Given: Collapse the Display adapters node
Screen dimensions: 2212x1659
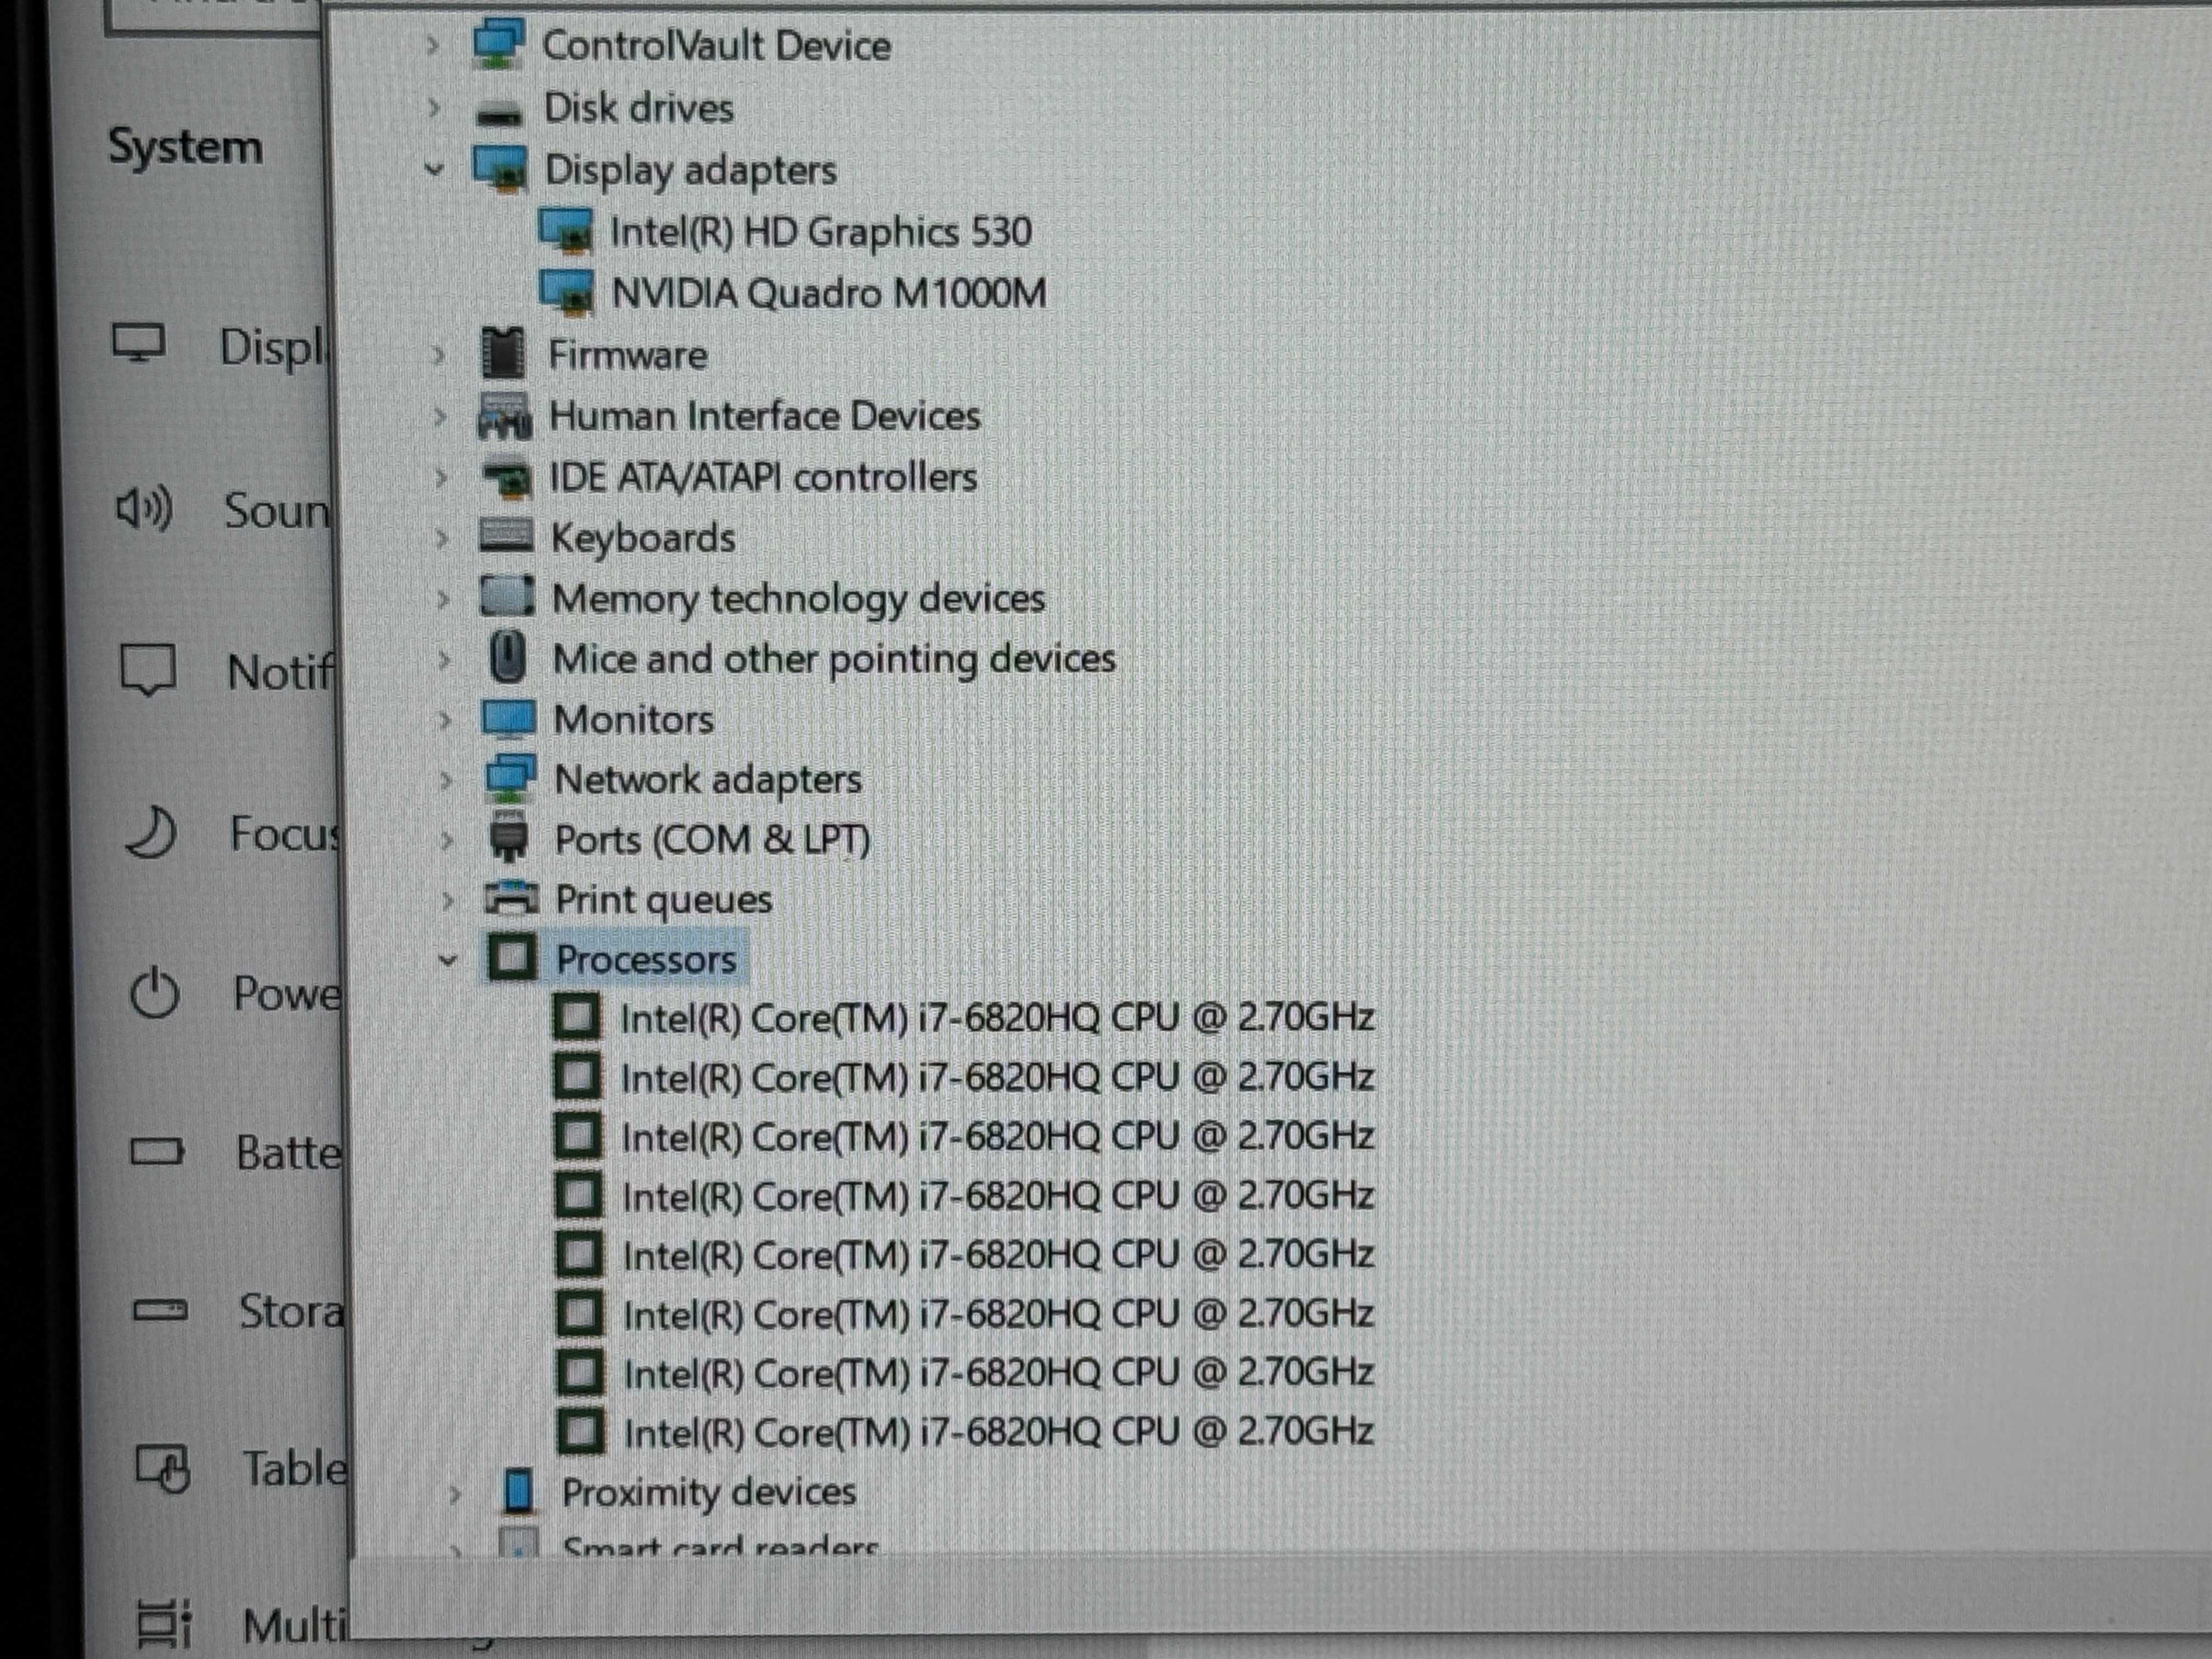Looking at the screenshot, I should pos(434,169).
